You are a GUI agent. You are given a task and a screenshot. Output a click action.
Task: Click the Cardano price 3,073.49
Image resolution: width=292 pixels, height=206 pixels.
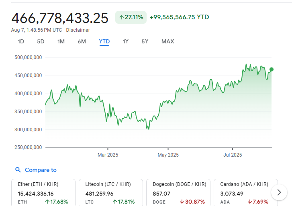pyautogui.click(x=232, y=194)
